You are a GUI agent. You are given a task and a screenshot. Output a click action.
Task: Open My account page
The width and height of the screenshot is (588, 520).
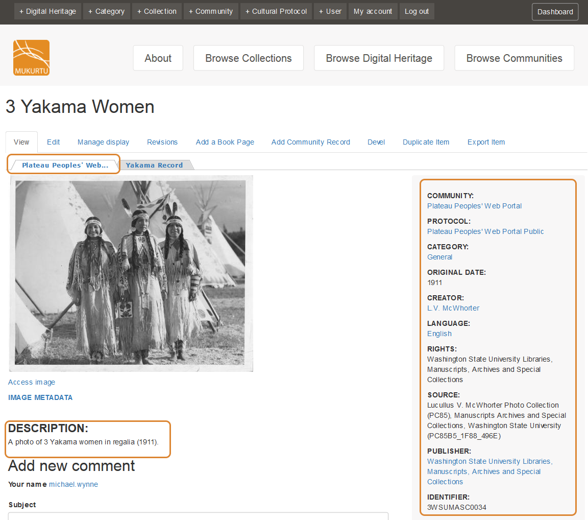[373, 11]
